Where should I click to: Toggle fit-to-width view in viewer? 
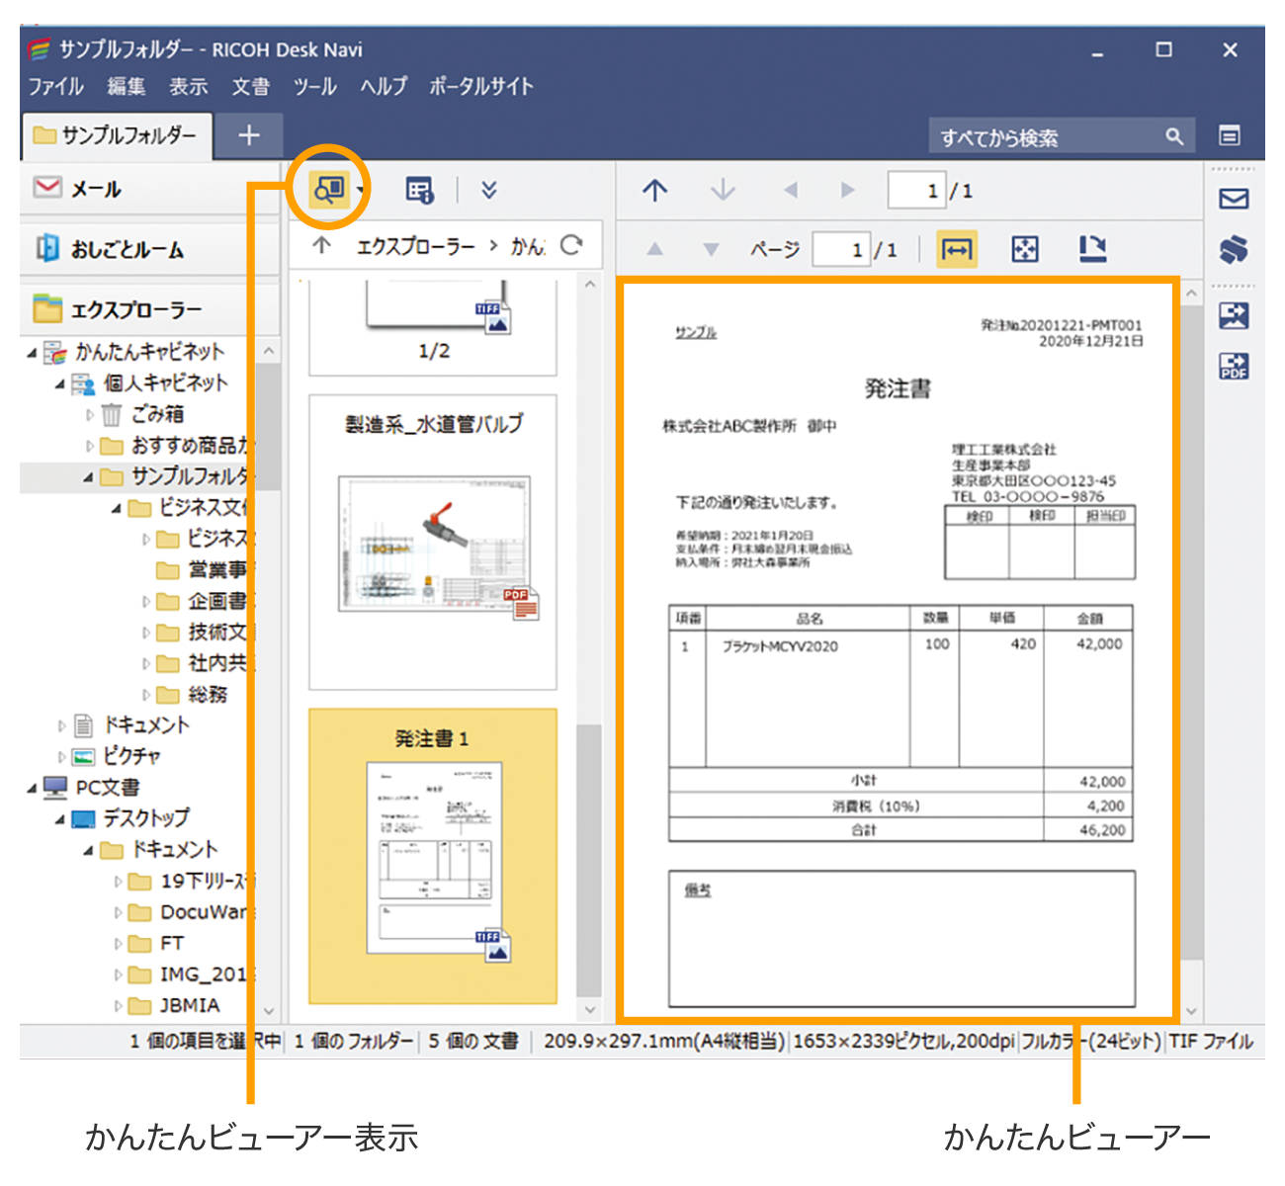pyautogui.click(x=956, y=250)
